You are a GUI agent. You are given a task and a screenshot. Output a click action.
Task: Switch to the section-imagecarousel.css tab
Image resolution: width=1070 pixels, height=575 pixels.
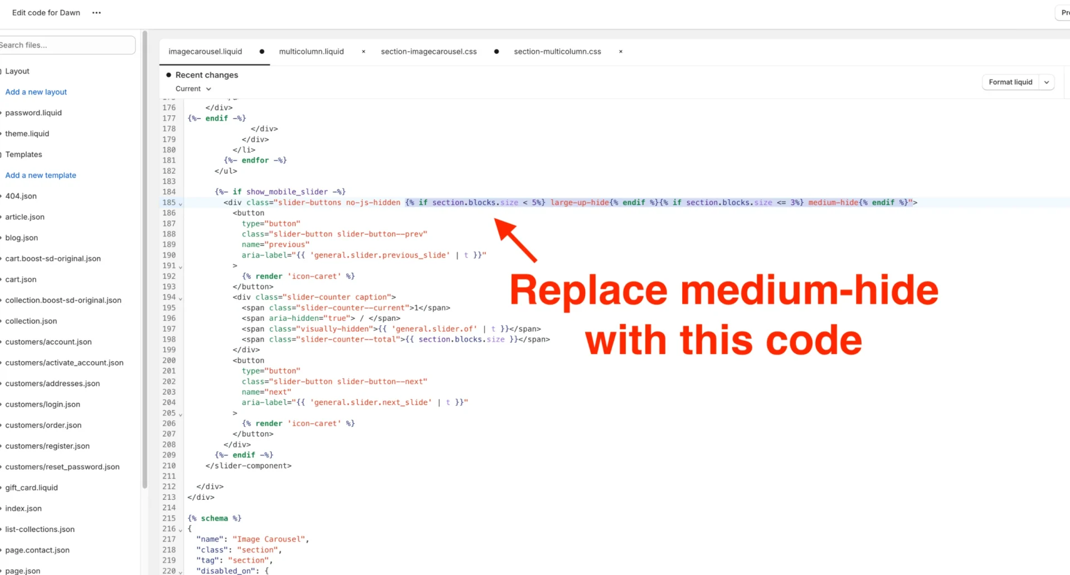pyautogui.click(x=429, y=52)
